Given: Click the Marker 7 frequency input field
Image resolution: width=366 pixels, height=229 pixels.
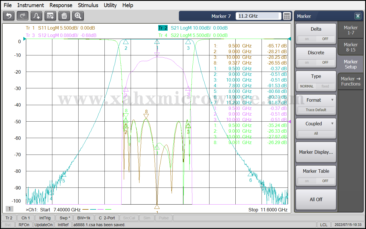Looking at the screenshot, I should [258, 16].
